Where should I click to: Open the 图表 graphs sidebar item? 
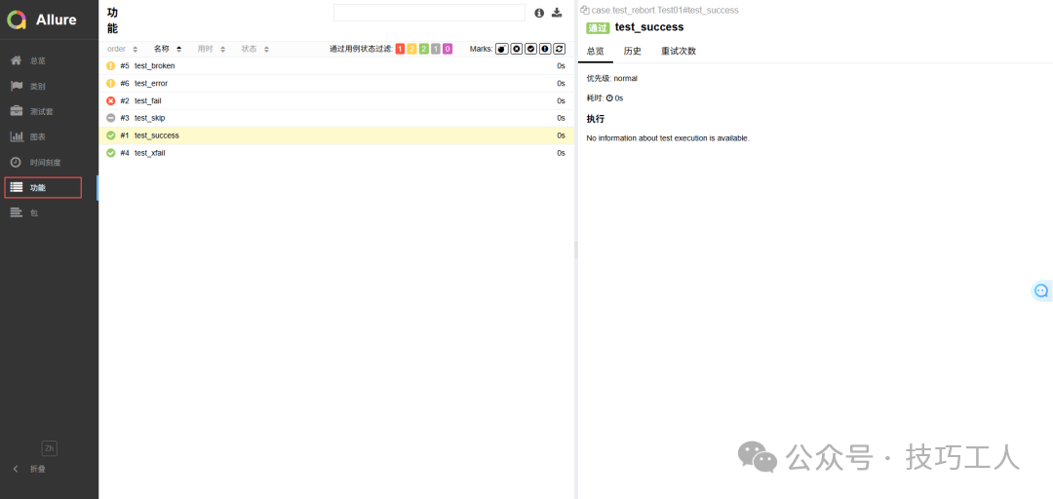click(x=49, y=137)
